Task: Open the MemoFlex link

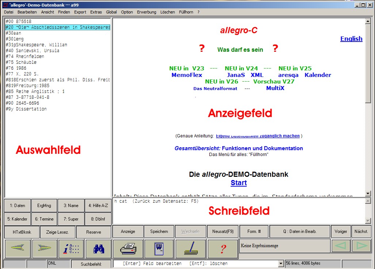Action: tap(187, 75)
